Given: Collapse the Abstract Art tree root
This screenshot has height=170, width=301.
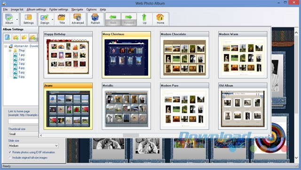Looking at the screenshot, I should click(6, 46).
